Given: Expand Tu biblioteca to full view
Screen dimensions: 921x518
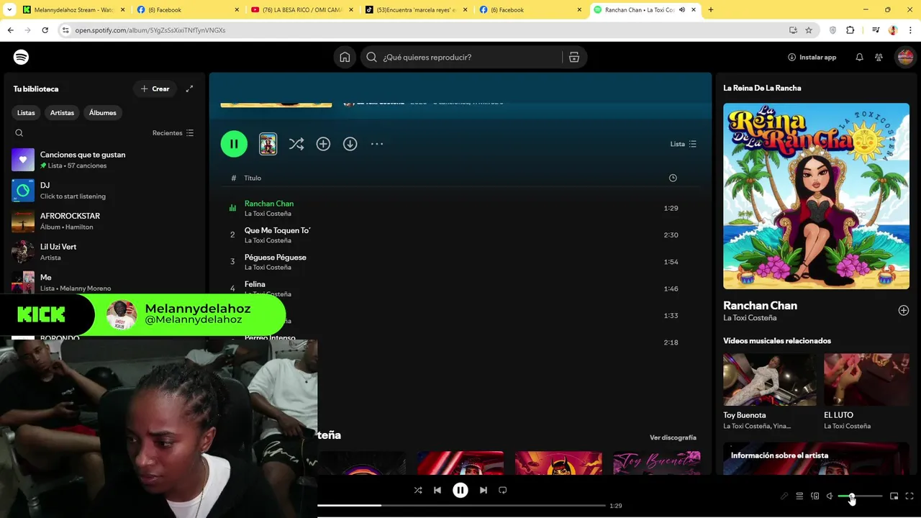Looking at the screenshot, I should coord(189,88).
